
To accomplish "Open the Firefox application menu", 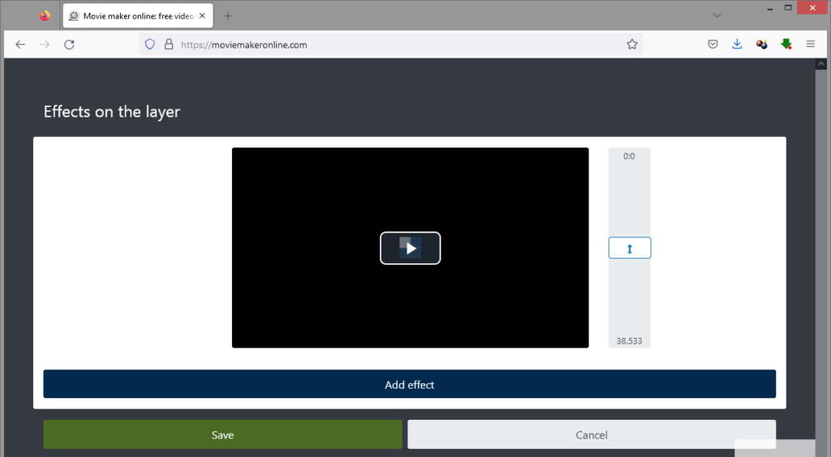I will click(x=810, y=45).
